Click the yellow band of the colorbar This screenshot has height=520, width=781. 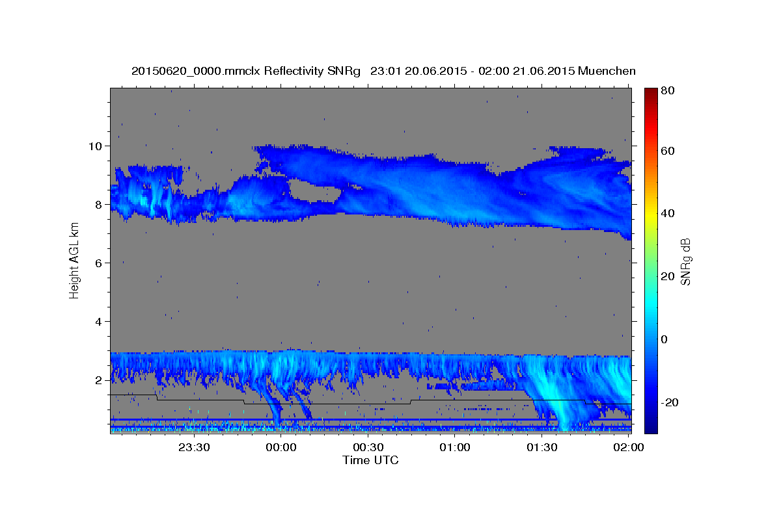(x=650, y=213)
